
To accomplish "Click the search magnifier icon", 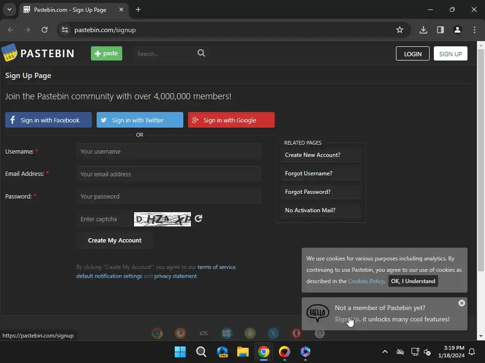I will click(x=201, y=53).
